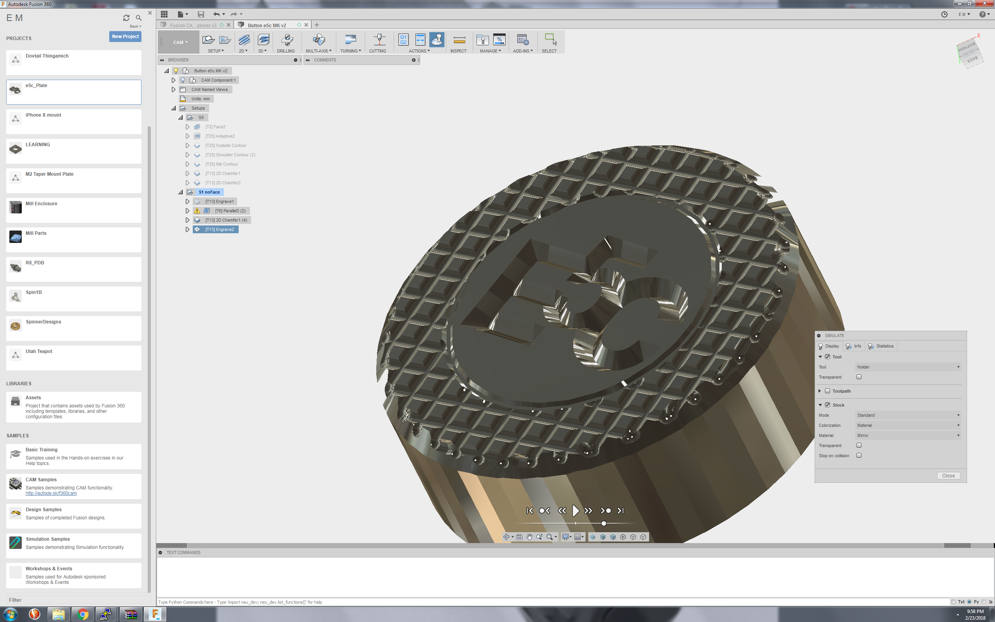
Task: Open the Colorization dropdown
Action: (x=908, y=425)
